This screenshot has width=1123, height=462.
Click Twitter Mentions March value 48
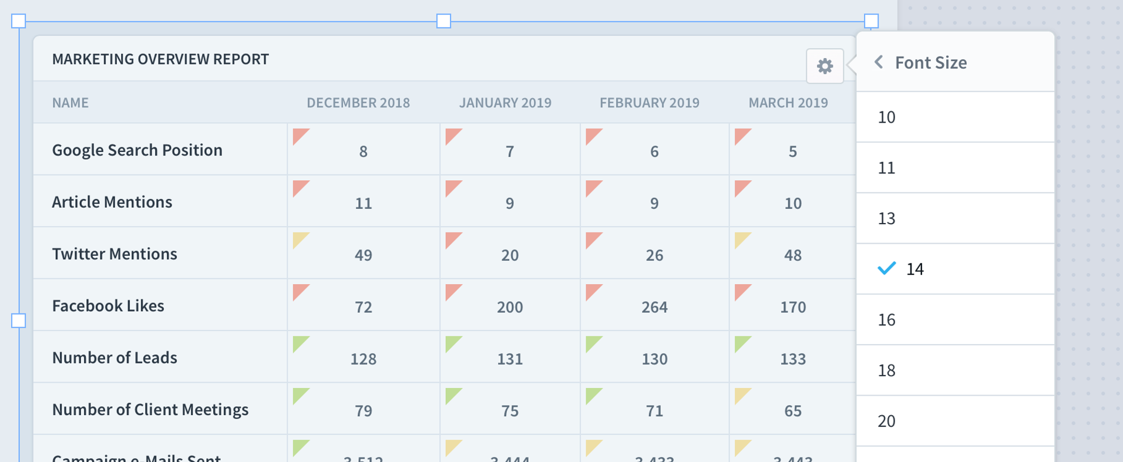tap(793, 255)
